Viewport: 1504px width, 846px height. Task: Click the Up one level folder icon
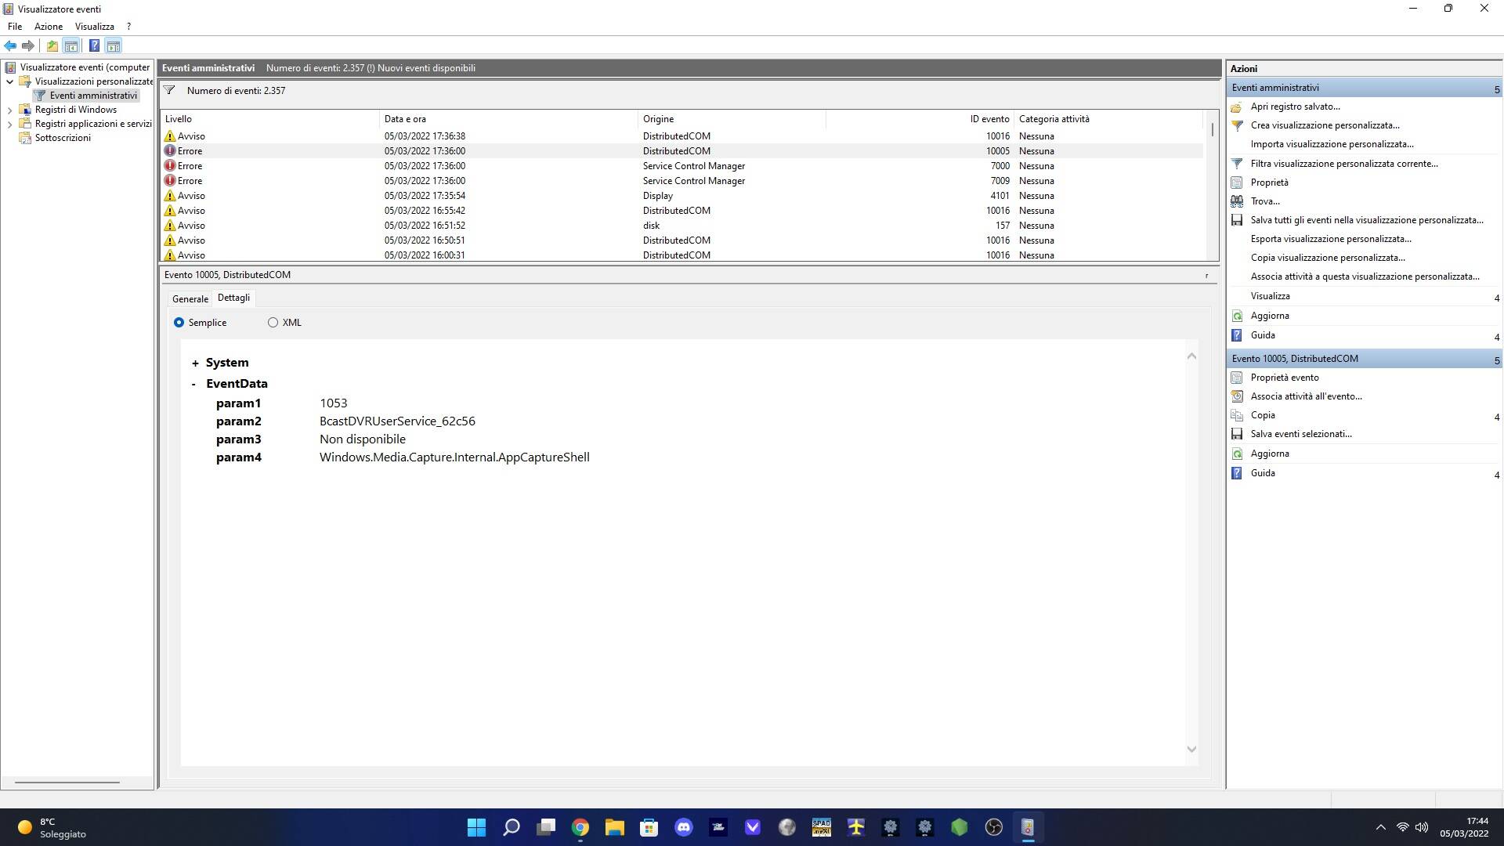click(52, 46)
